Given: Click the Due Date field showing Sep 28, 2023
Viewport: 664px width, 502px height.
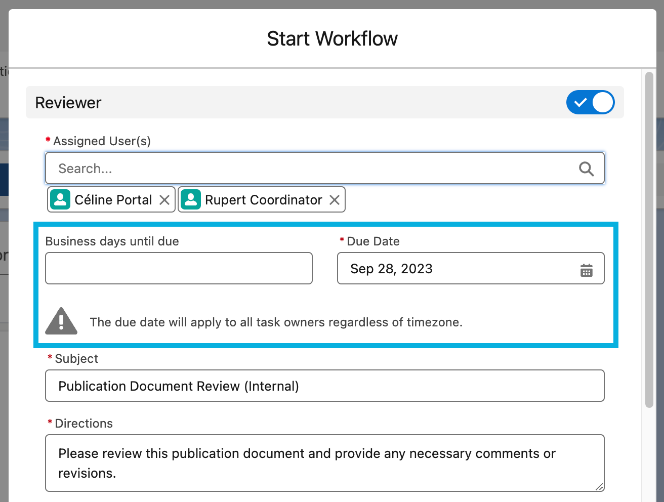Looking at the screenshot, I should pos(455,268).
